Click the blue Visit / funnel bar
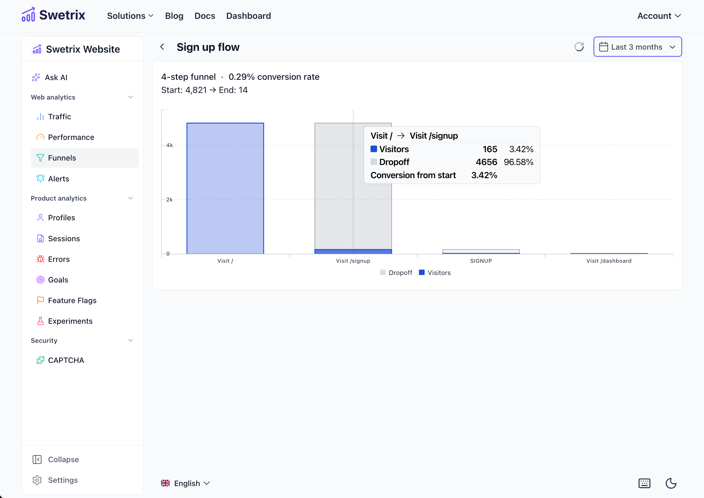Viewport: 704px width, 498px height. [x=225, y=188]
